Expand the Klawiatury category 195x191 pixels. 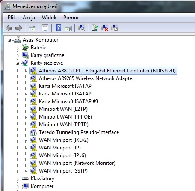(18, 179)
